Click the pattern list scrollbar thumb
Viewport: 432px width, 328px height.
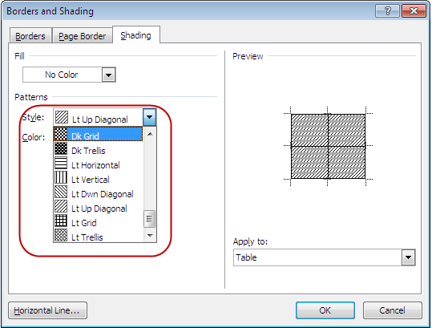(150, 219)
